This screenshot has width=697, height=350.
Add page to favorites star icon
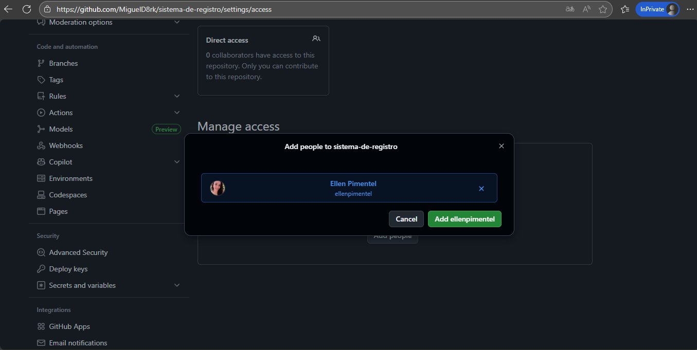(603, 9)
